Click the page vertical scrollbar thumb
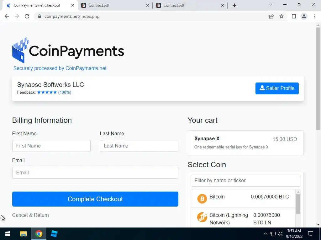 pos(318,78)
